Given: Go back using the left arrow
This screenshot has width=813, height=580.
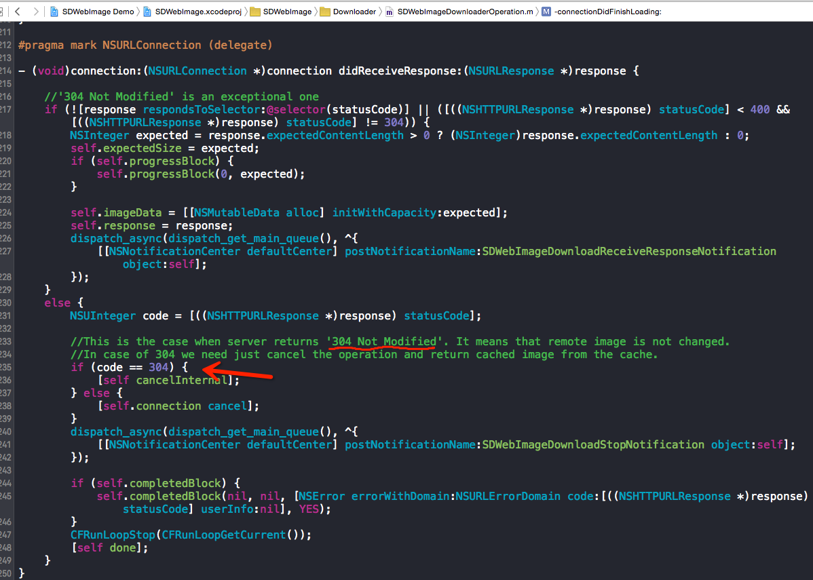Looking at the screenshot, I should [x=18, y=12].
